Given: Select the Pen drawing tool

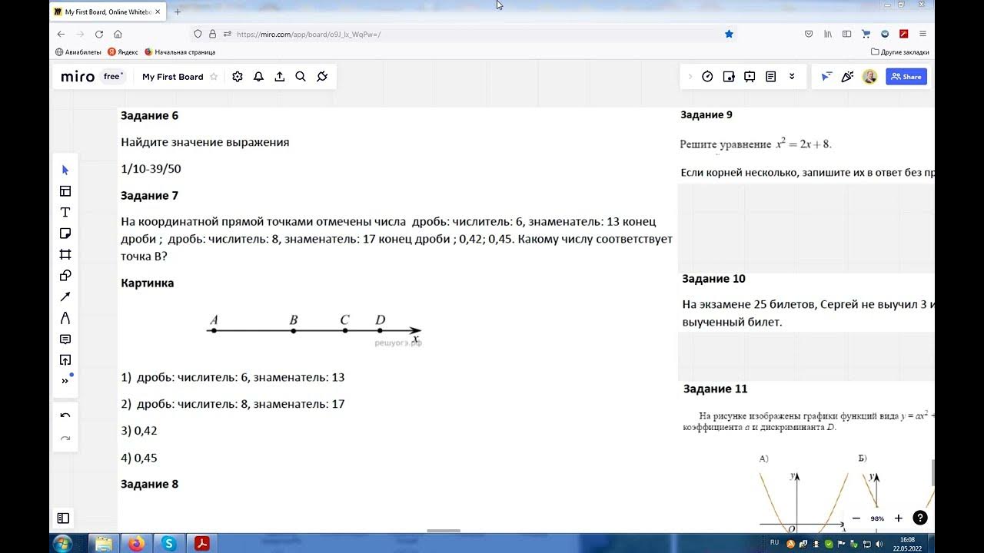Looking at the screenshot, I should pos(65,318).
